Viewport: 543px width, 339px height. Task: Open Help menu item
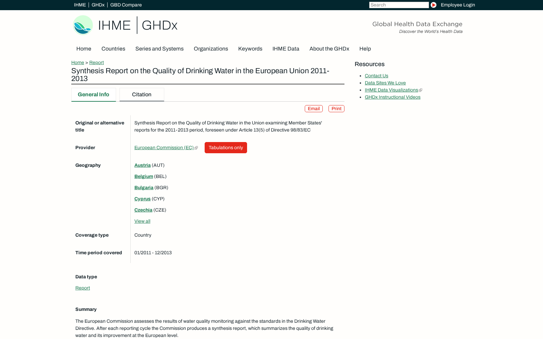pyautogui.click(x=365, y=48)
